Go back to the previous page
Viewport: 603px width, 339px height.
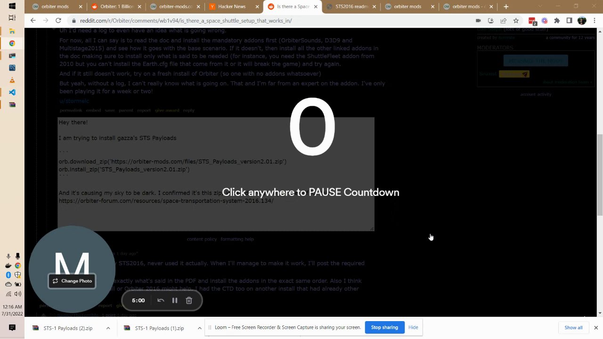pos(33,21)
